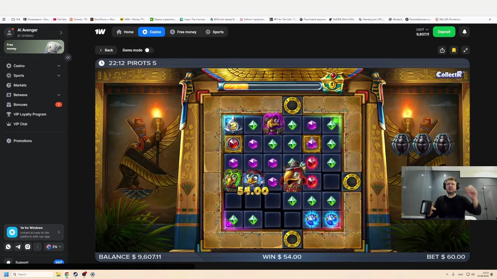This screenshot has height=279, width=497.
Task: Open the EN language selector
Action: [54, 246]
